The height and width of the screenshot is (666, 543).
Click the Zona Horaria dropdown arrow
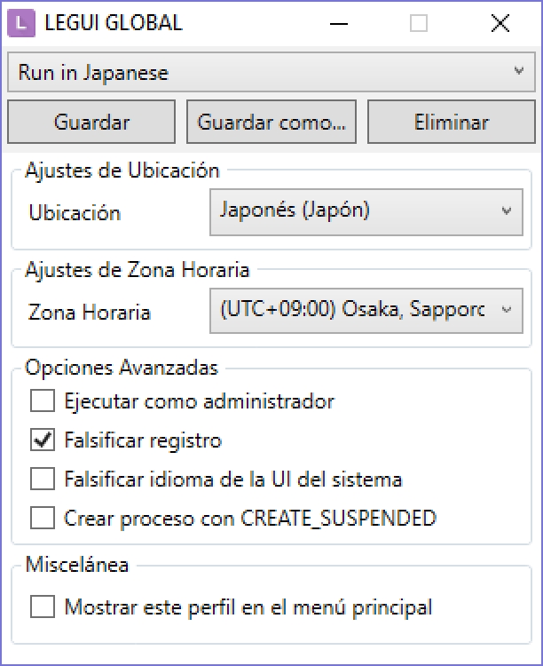[x=506, y=310]
